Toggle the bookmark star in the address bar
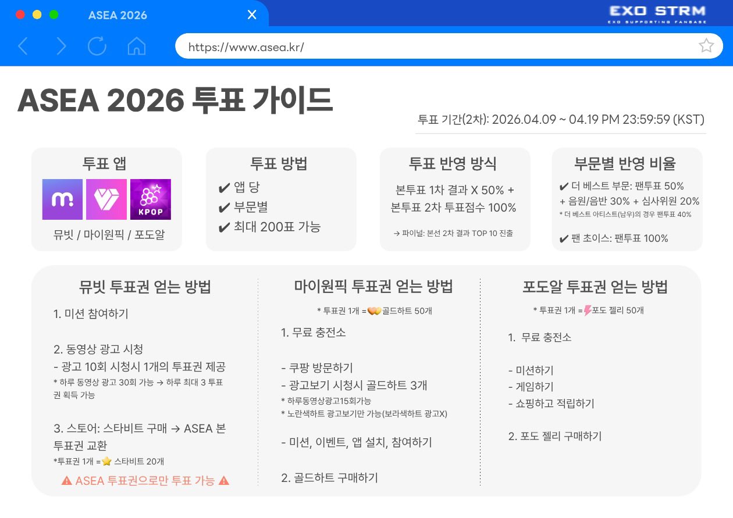This screenshot has width=733, height=518. [x=706, y=45]
